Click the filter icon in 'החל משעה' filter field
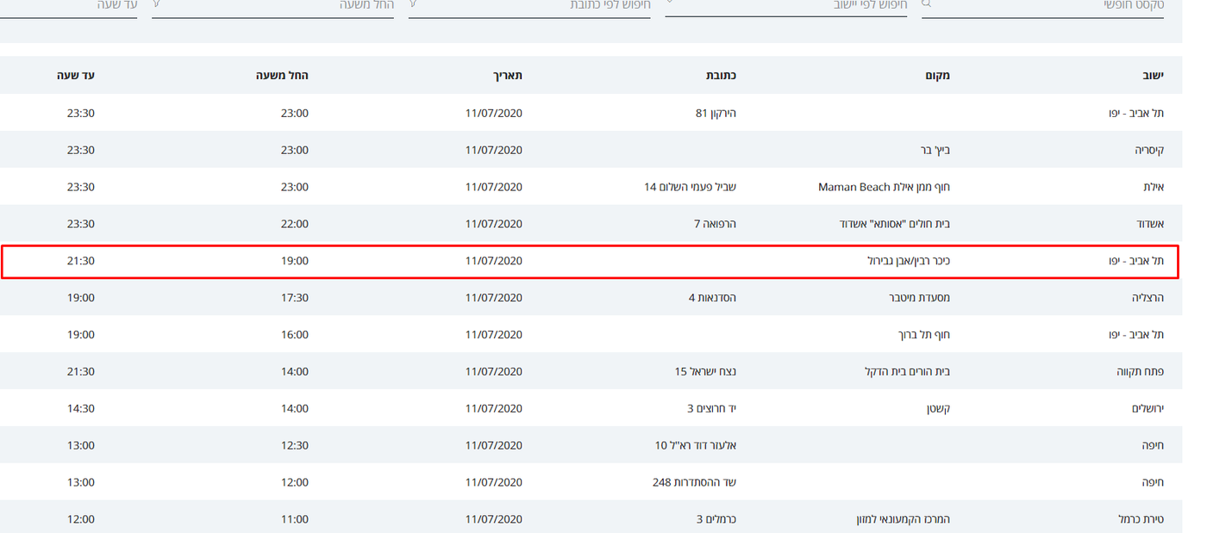This screenshot has width=1207, height=533. coord(157,4)
